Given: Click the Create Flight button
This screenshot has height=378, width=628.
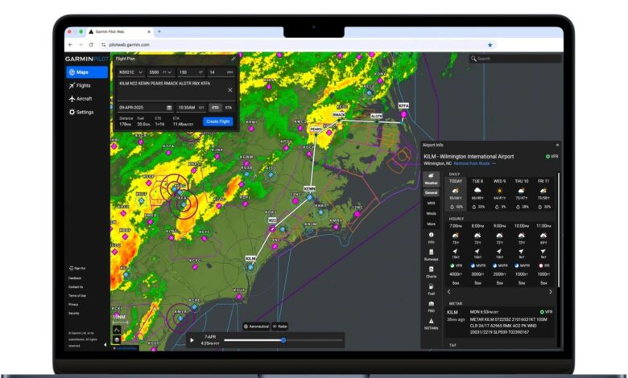Looking at the screenshot, I should (x=217, y=121).
